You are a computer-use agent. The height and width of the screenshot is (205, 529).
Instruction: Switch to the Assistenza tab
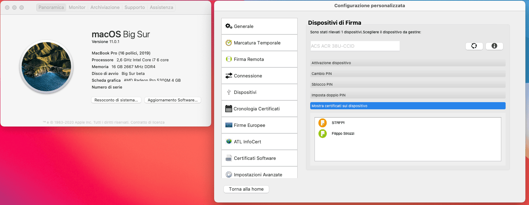(162, 7)
